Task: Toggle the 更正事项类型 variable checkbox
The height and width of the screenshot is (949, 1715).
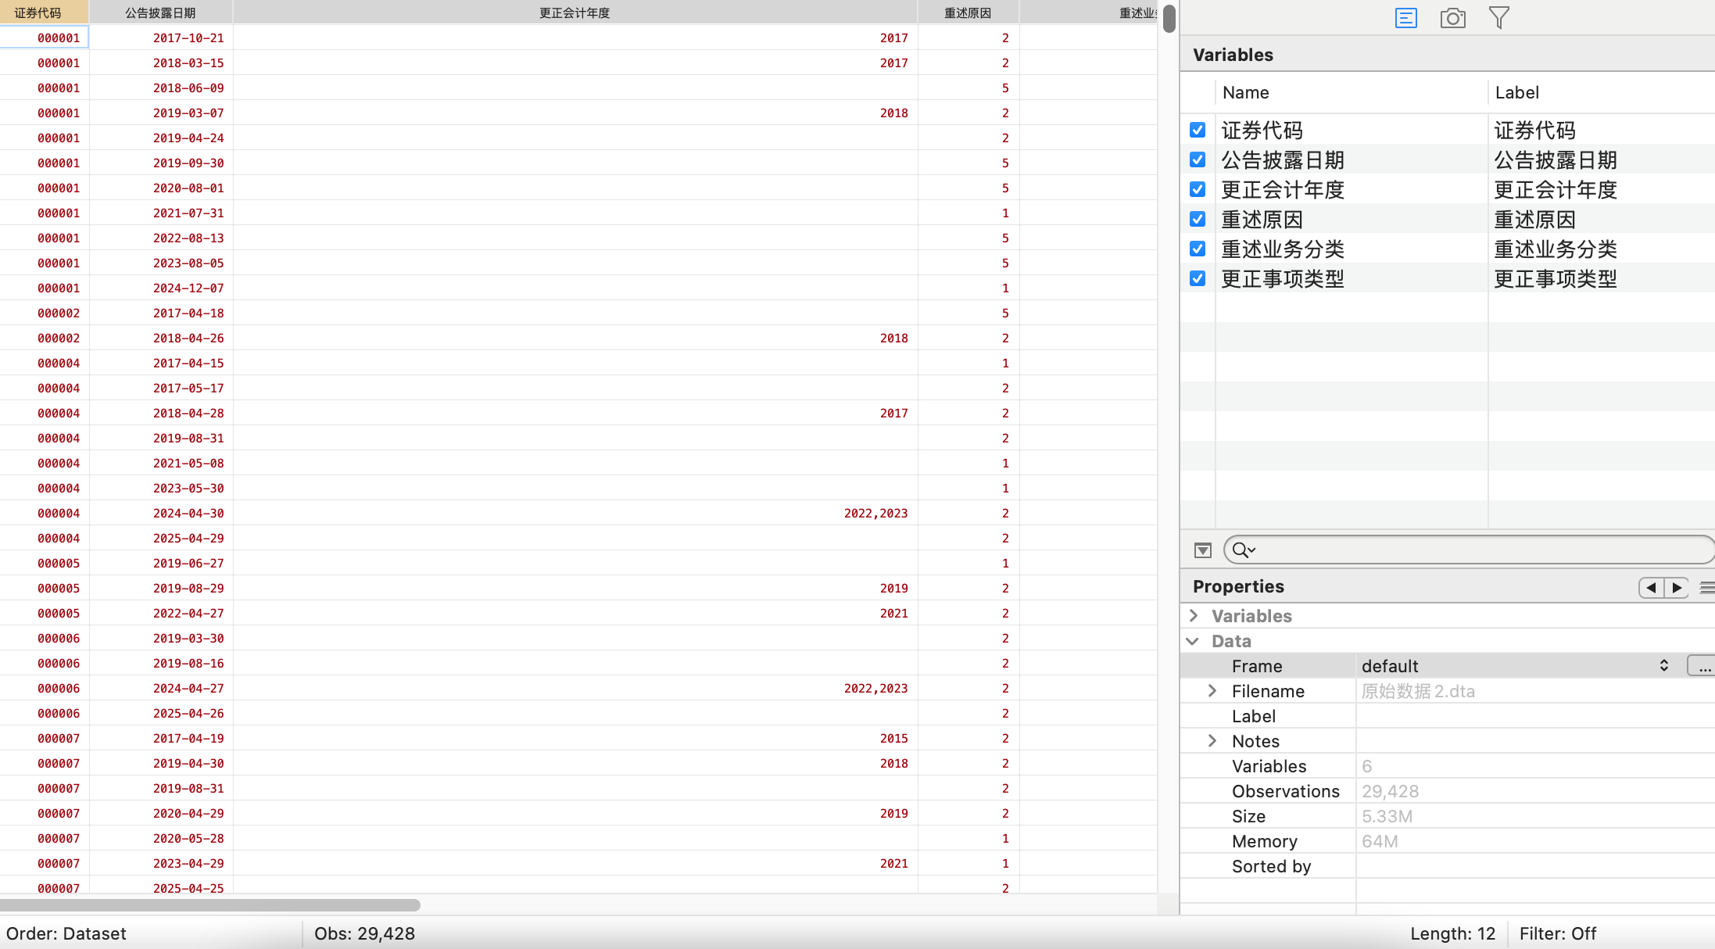Action: pos(1198,278)
